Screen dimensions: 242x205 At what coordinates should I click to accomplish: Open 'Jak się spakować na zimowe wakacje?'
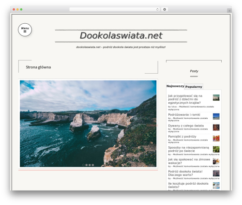click(189, 161)
